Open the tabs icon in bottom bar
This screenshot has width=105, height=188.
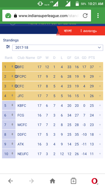tap(73, 181)
